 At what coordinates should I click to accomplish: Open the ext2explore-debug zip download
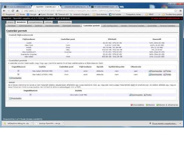(x=17, y=123)
